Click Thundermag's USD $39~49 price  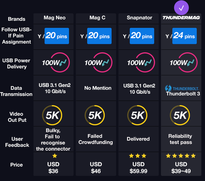(x=181, y=168)
